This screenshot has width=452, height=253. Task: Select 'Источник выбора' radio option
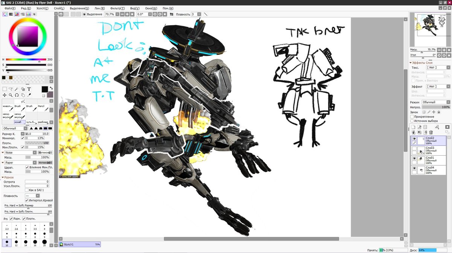(x=412, y=121)
